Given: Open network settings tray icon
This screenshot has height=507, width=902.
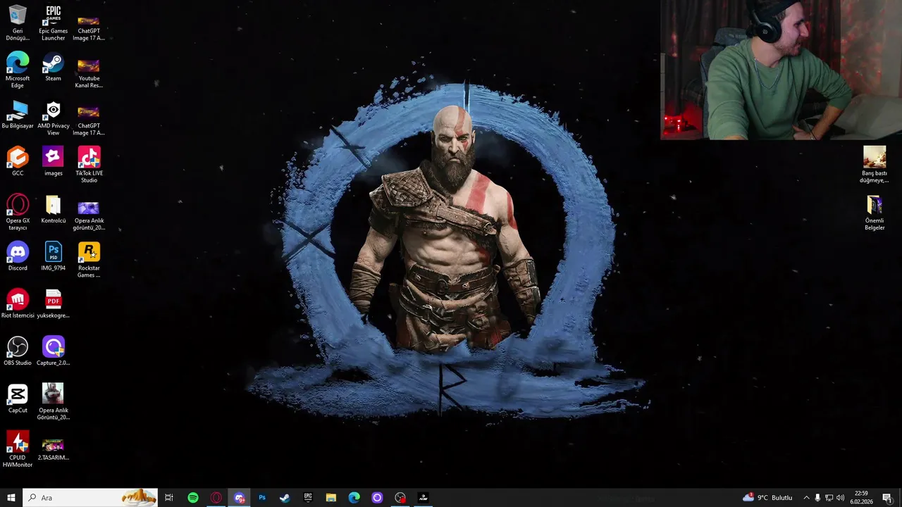Looking at the screenshot, I should pos(829,498).
